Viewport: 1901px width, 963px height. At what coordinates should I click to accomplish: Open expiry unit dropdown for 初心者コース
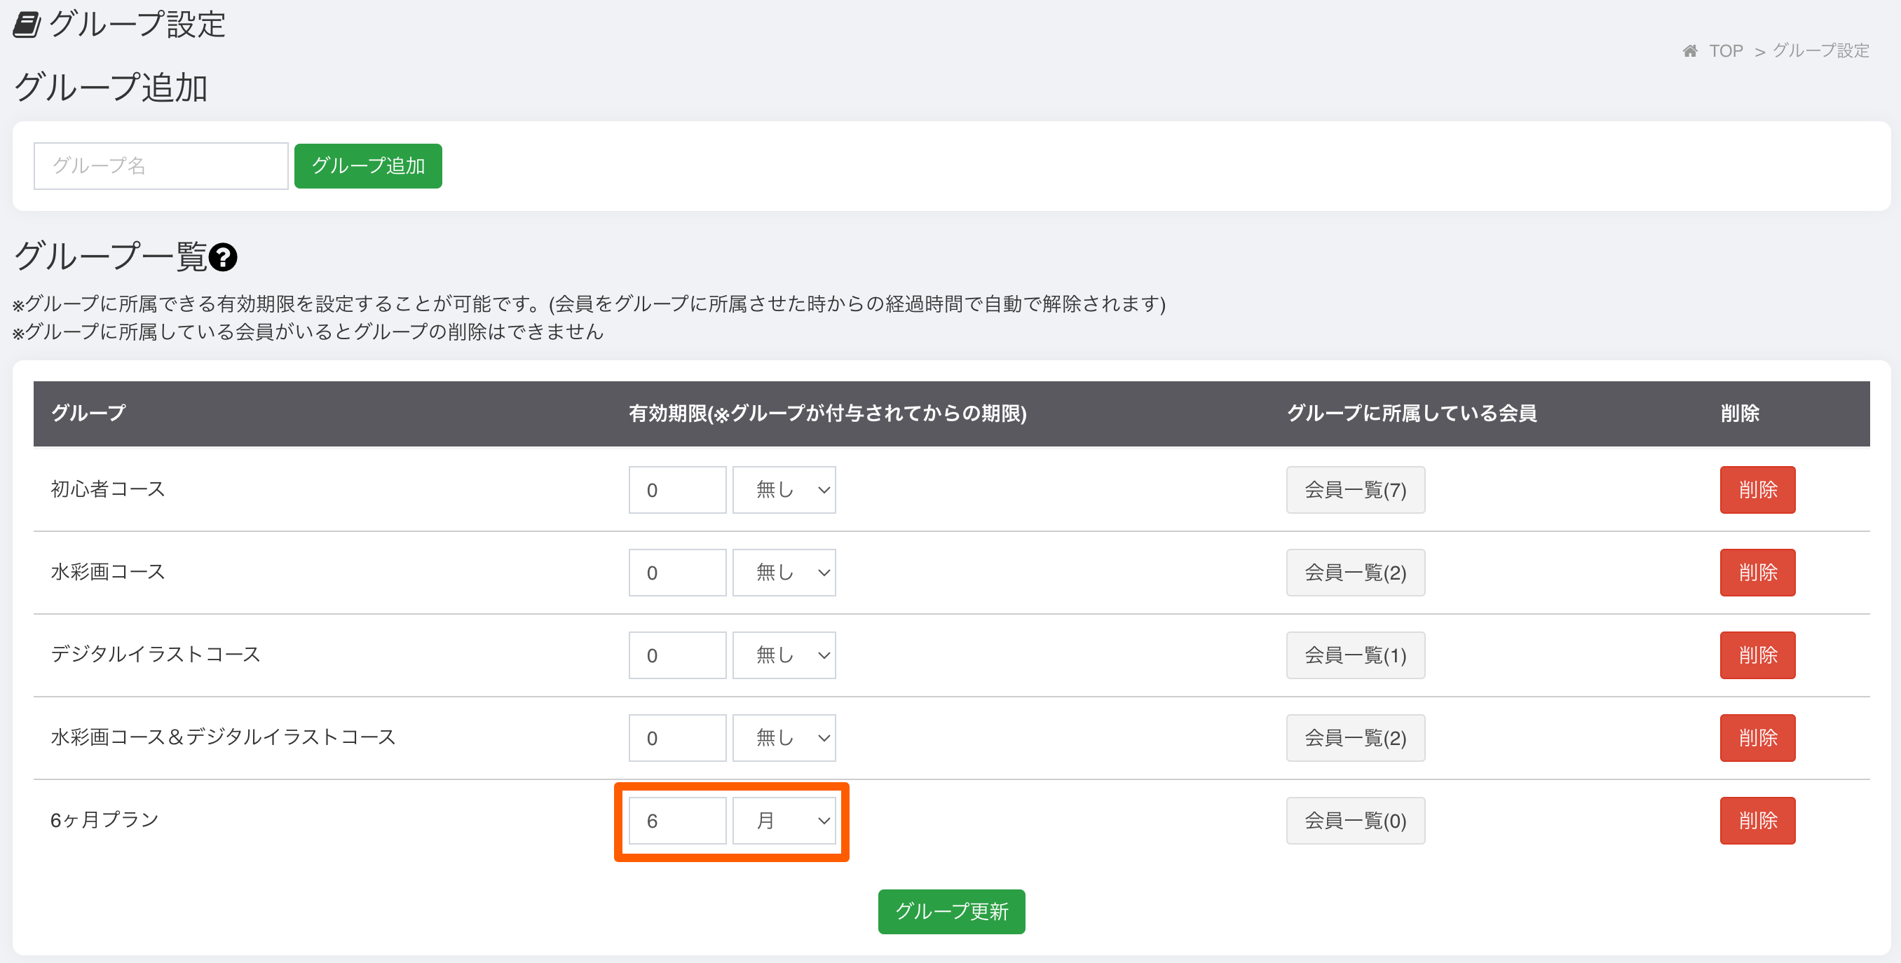coord(784,490)
